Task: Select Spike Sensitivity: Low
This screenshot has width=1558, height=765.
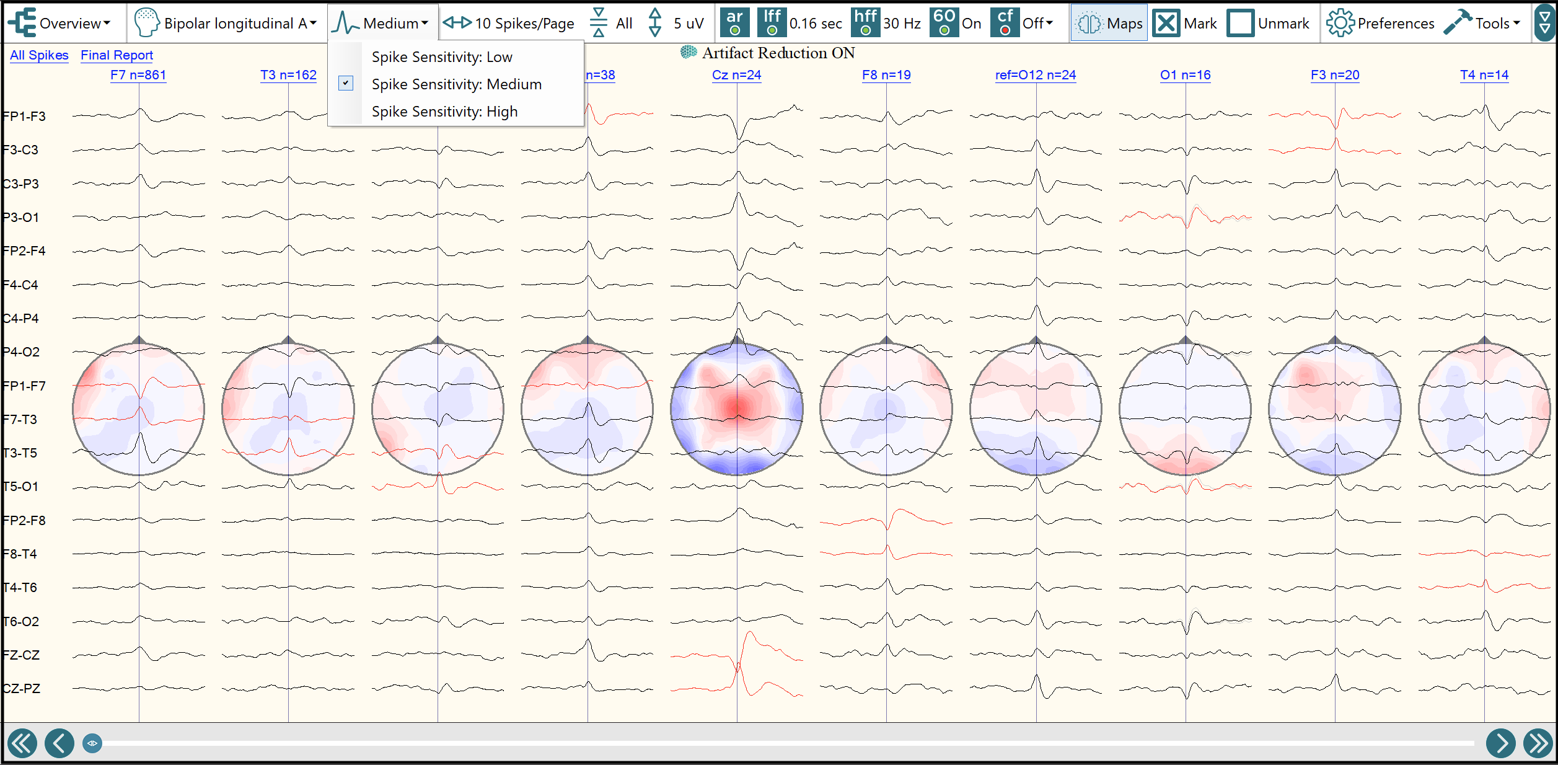Action: (x=442, y=57)
